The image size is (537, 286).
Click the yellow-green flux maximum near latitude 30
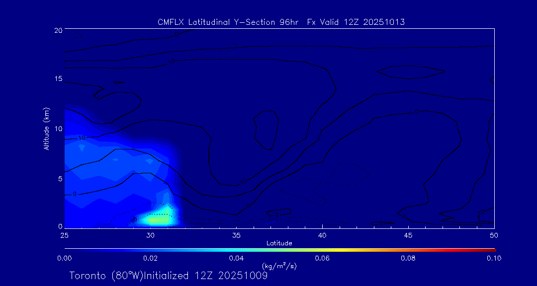point(155,219)
